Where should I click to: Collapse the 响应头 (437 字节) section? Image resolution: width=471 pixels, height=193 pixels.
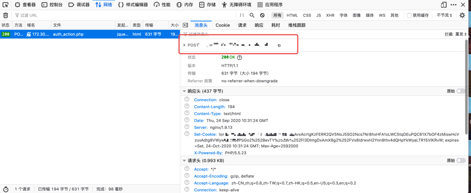pyautogui.click(x=184, y=91)
